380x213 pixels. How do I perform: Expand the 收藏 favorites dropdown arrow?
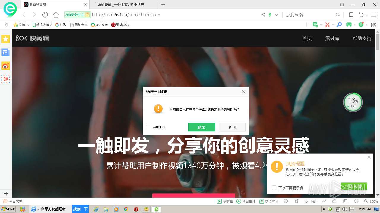(28, 25)
